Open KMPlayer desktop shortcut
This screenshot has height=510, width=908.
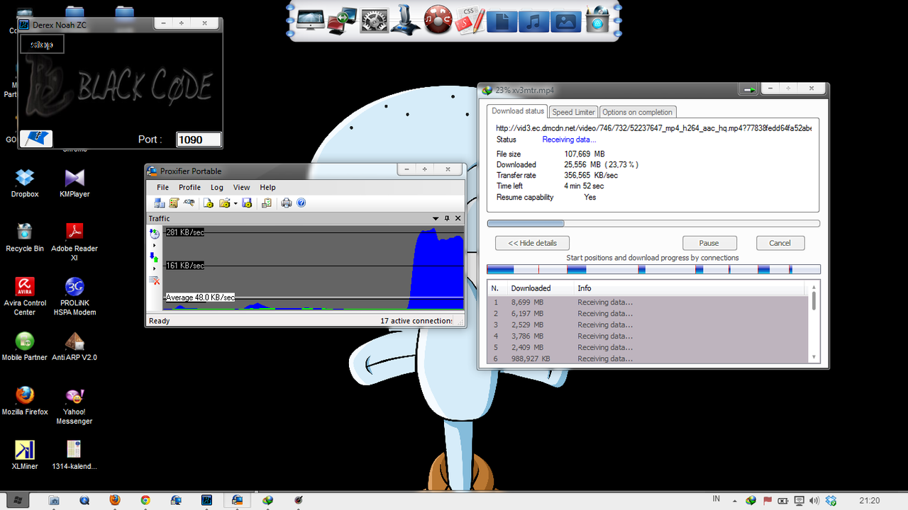click(74, 183)
